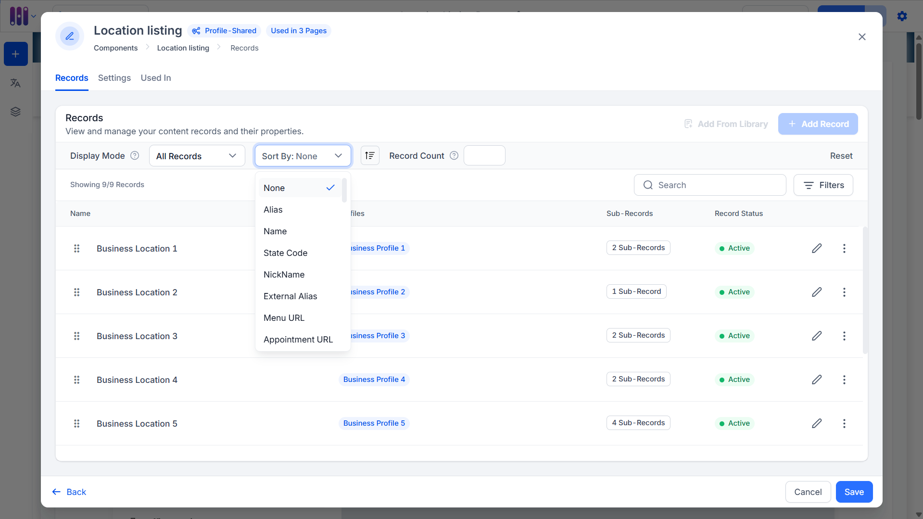This screenshot has width=923, height=519.
Task: Edit Business Location 5 with pencil icon
Action: click(817, 423)
